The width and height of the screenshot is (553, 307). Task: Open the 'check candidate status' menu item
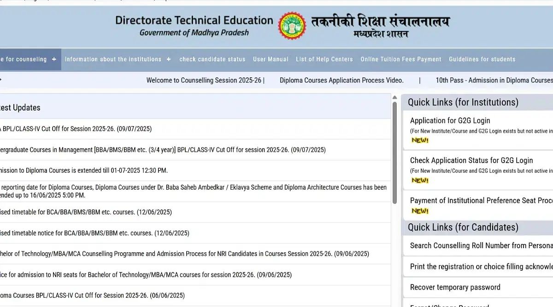click(x=212, y=59)
